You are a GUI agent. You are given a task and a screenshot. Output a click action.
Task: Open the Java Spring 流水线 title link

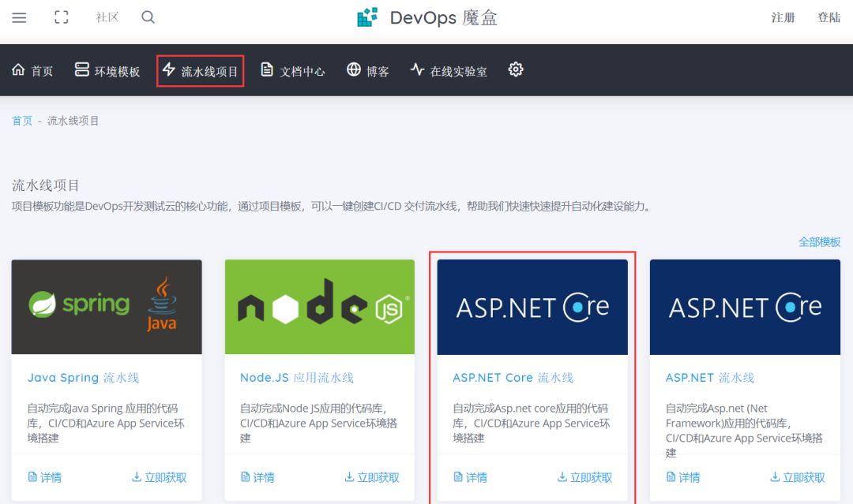pyautogui.click(x=83, y=378)
